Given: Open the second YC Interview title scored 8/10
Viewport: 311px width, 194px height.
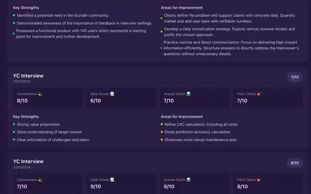Looking at the screenshot, I should [28, 162].
